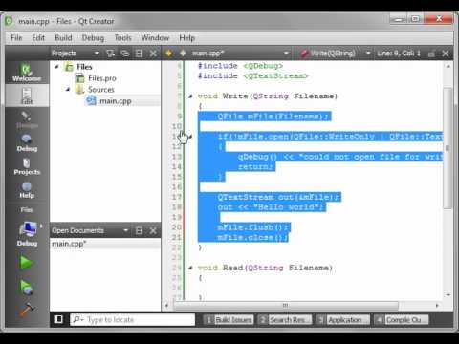Open the Write(QString) symbol dropdown
This screenshot has height=344, width=459.
click(368, 54)
